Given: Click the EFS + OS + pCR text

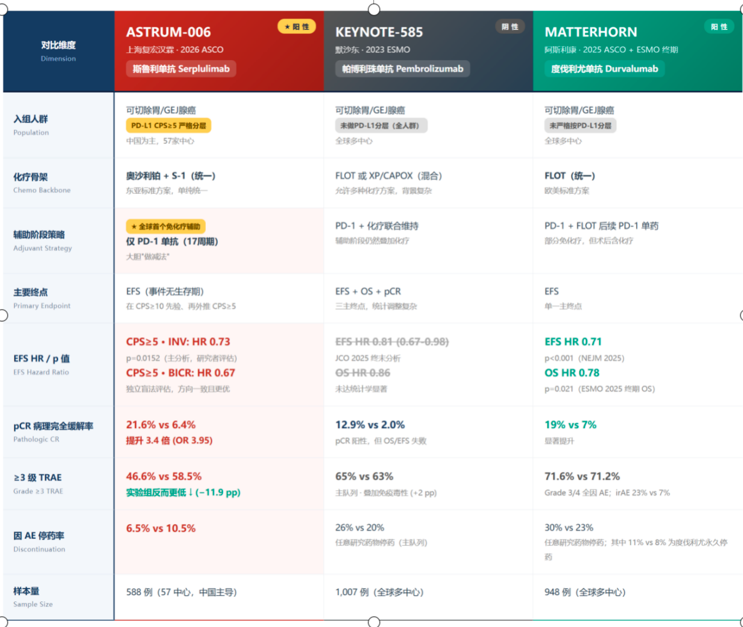Looking at the screenshot, I should point(368,291).
